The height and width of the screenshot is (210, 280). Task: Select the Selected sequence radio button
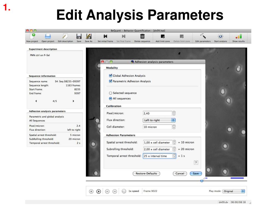click(110, 93)
